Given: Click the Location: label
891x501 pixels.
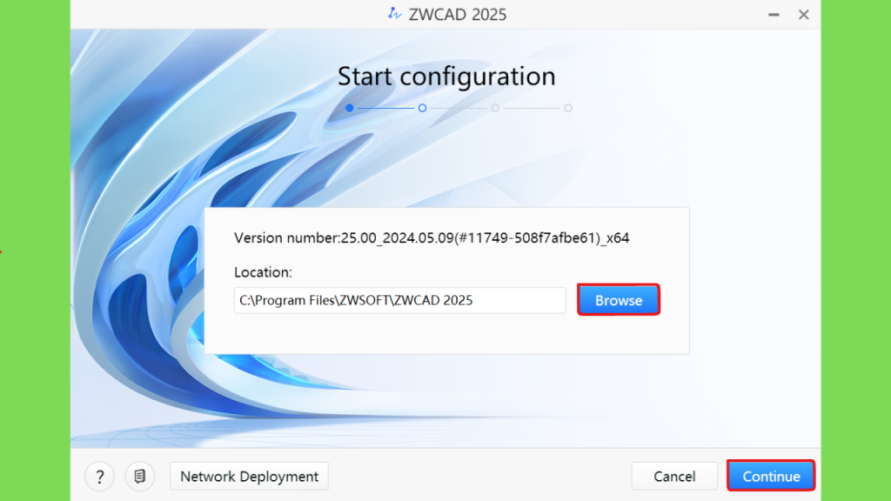Looking at the screenshot, I should [263, 272].
